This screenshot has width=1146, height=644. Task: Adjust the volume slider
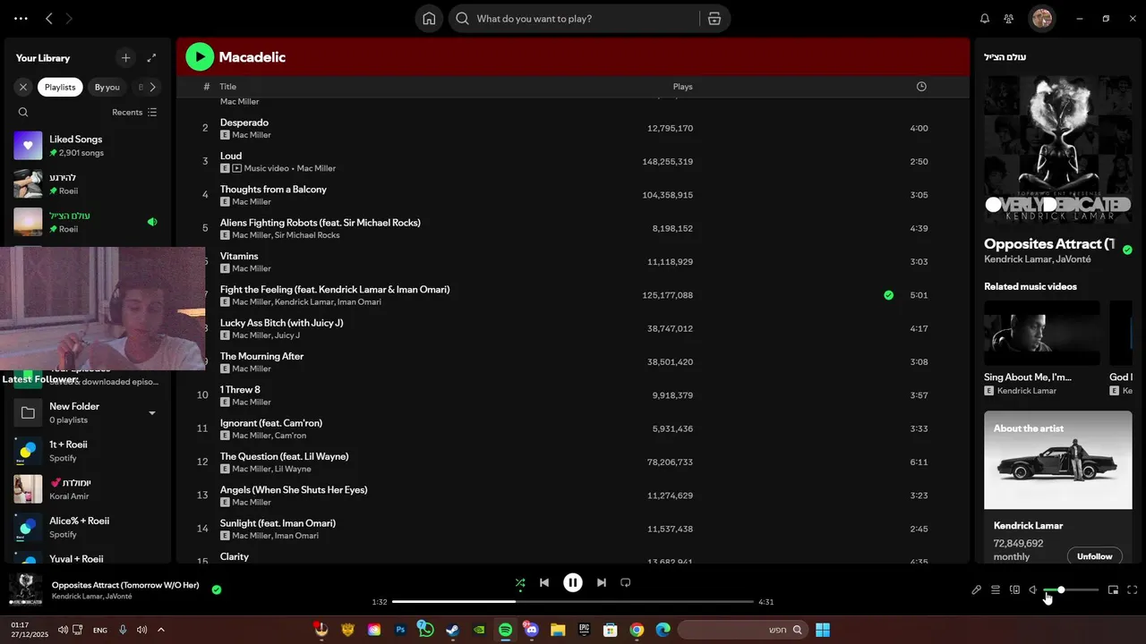tap(1071, 590)
